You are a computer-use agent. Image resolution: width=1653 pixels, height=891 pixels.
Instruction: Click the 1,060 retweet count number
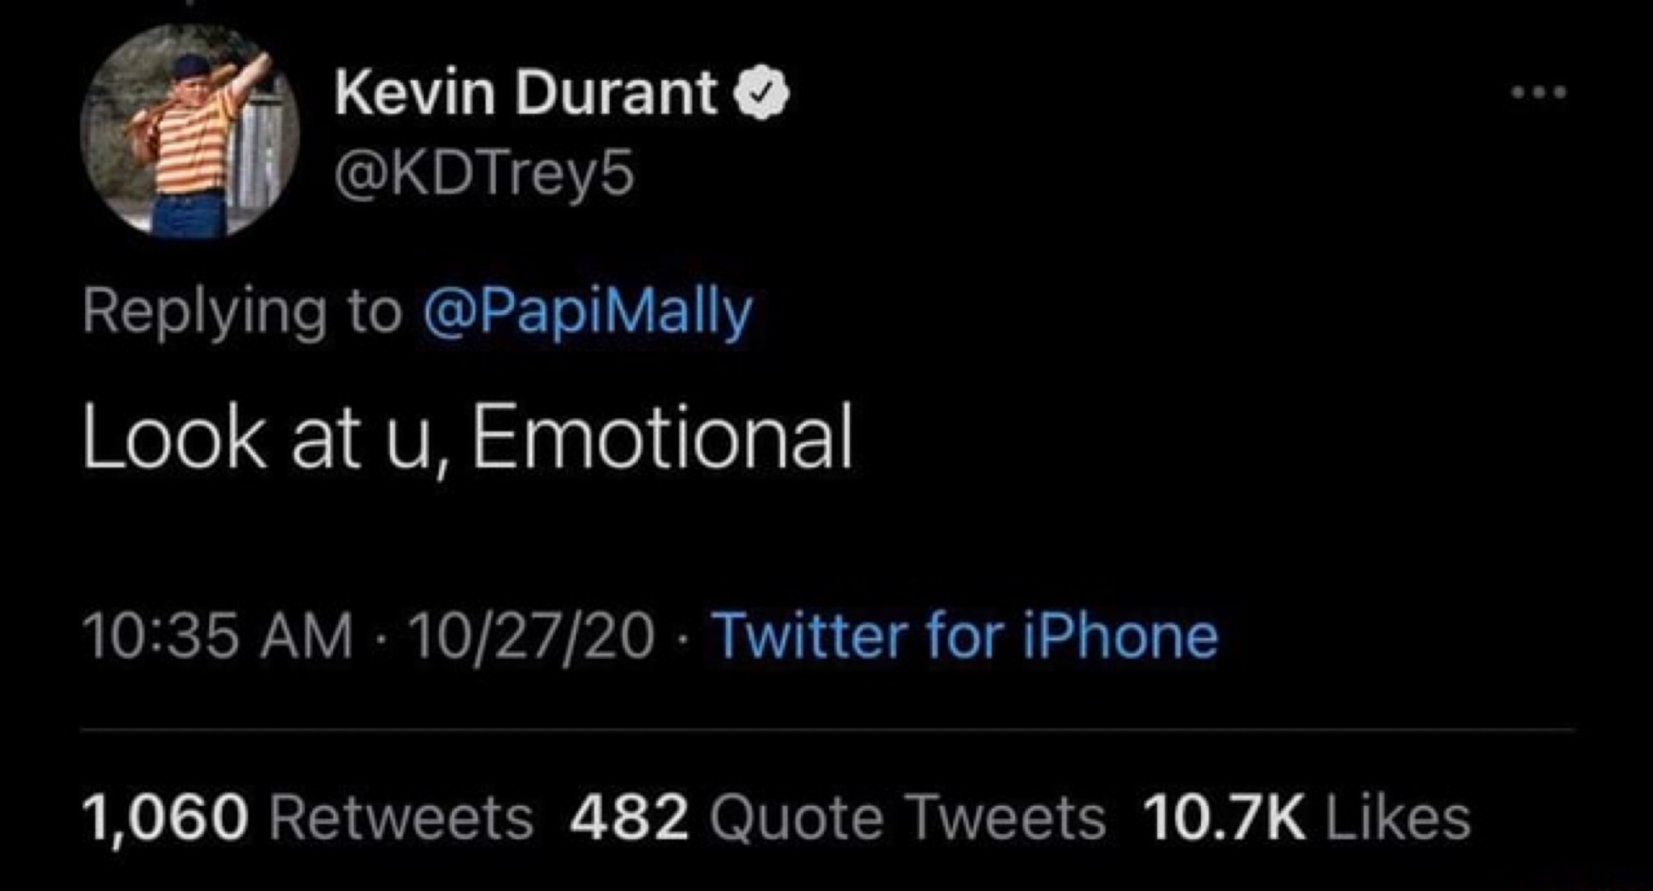pyautogui.click(x=165, y=818)
